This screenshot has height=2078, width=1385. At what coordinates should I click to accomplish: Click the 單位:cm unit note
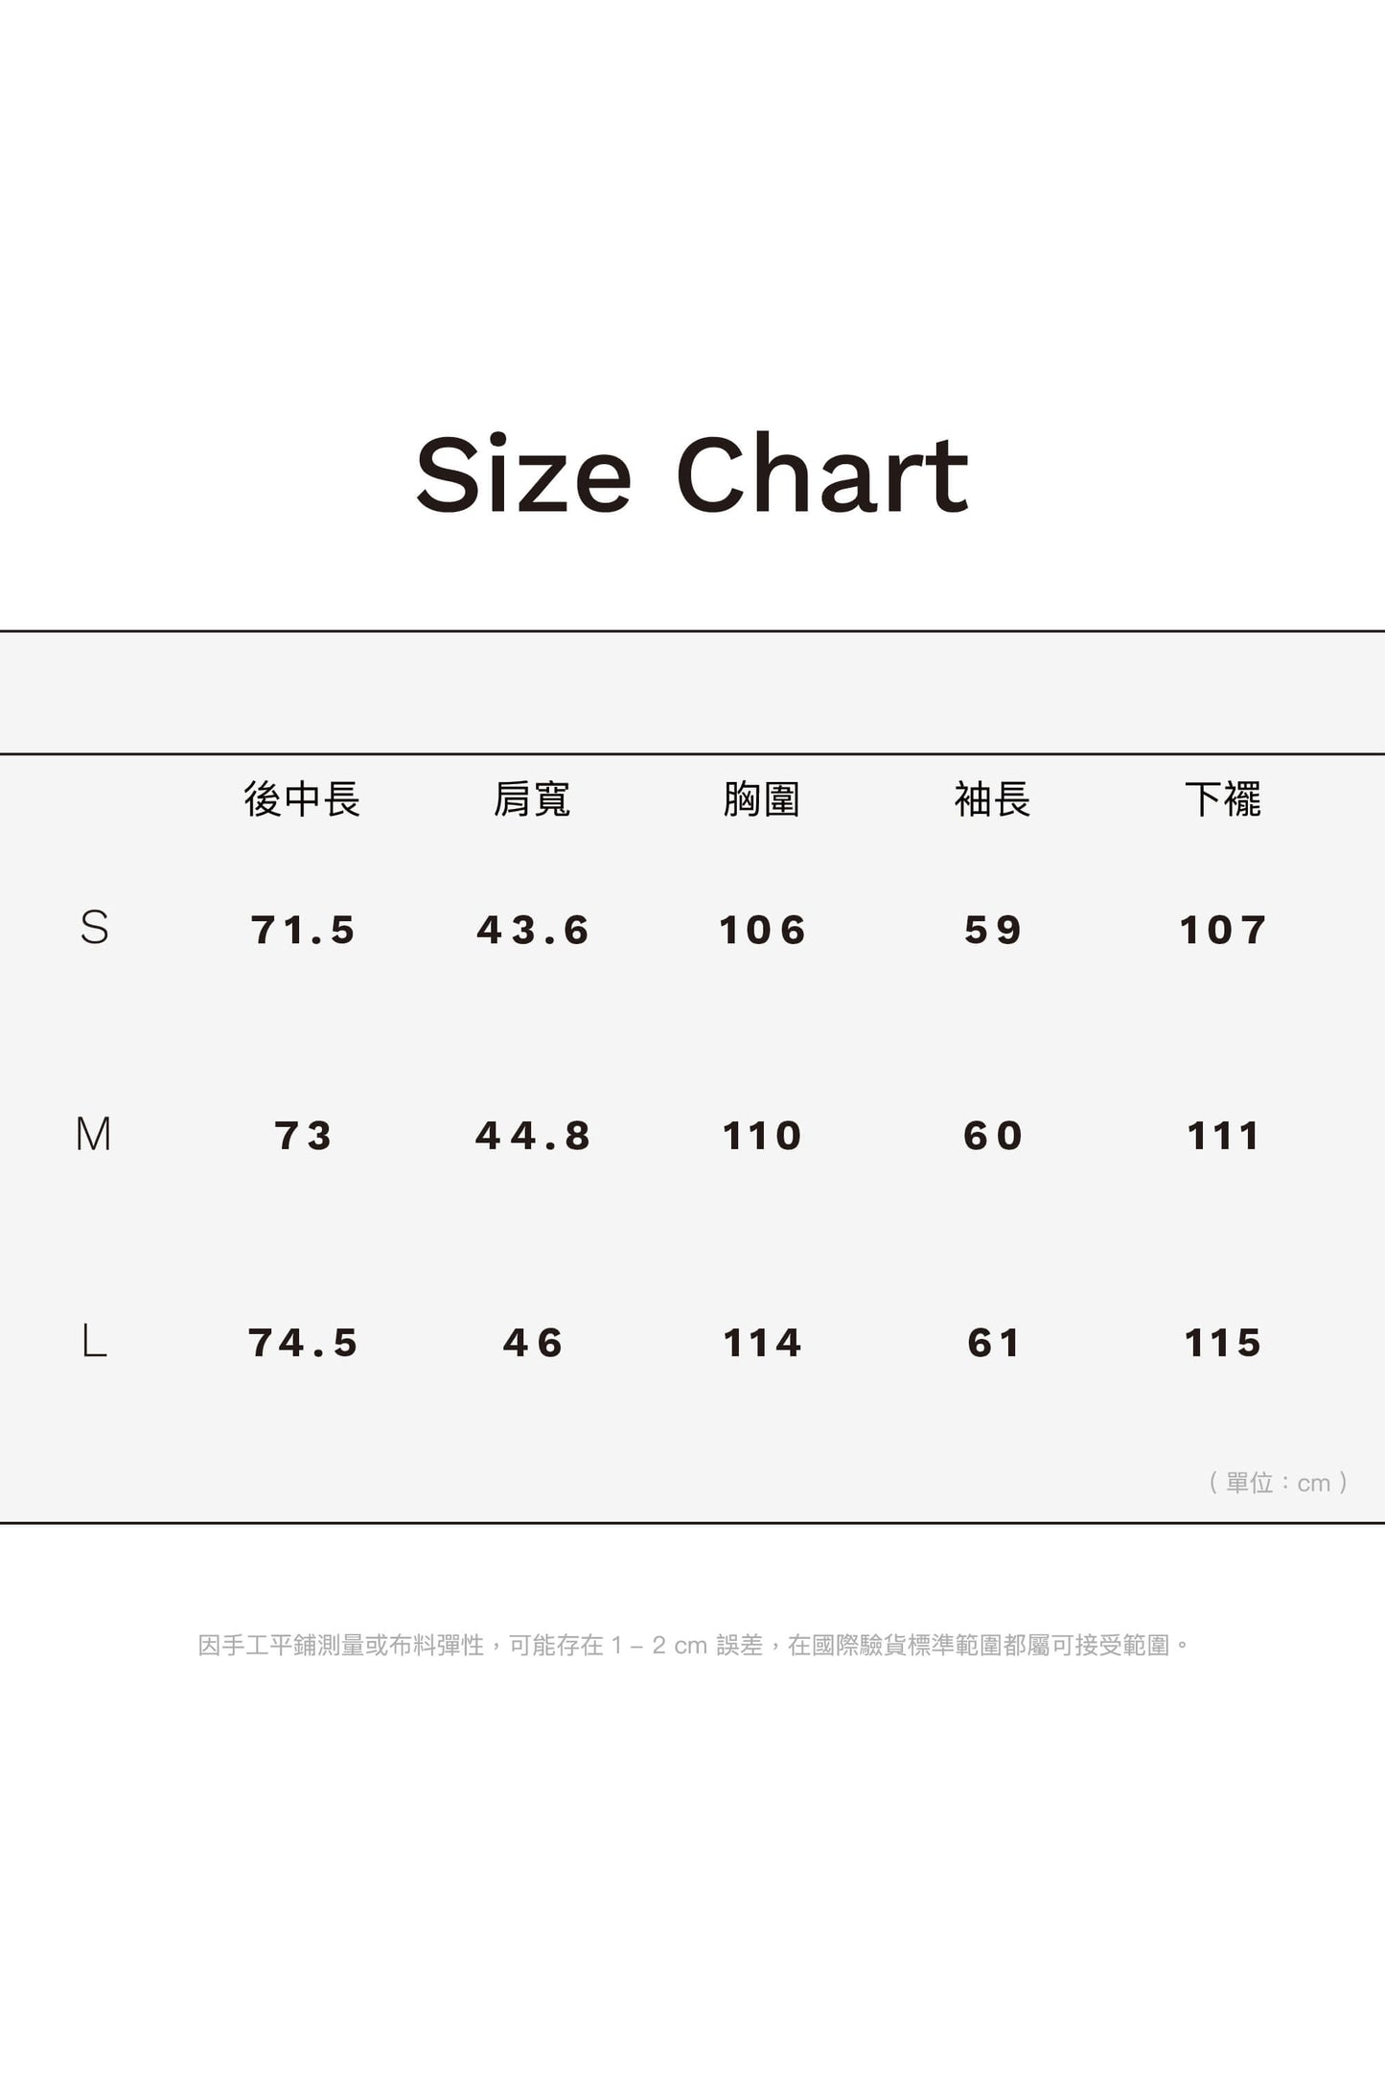[x=1279, y=1483]
